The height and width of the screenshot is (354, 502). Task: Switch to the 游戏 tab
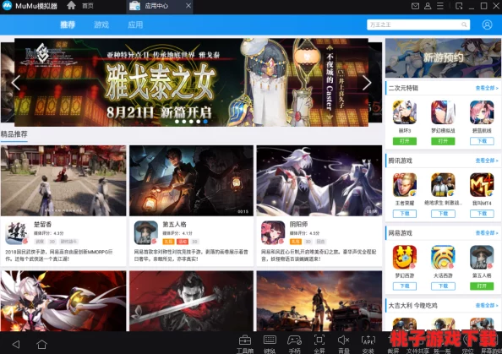coord(101,25)
